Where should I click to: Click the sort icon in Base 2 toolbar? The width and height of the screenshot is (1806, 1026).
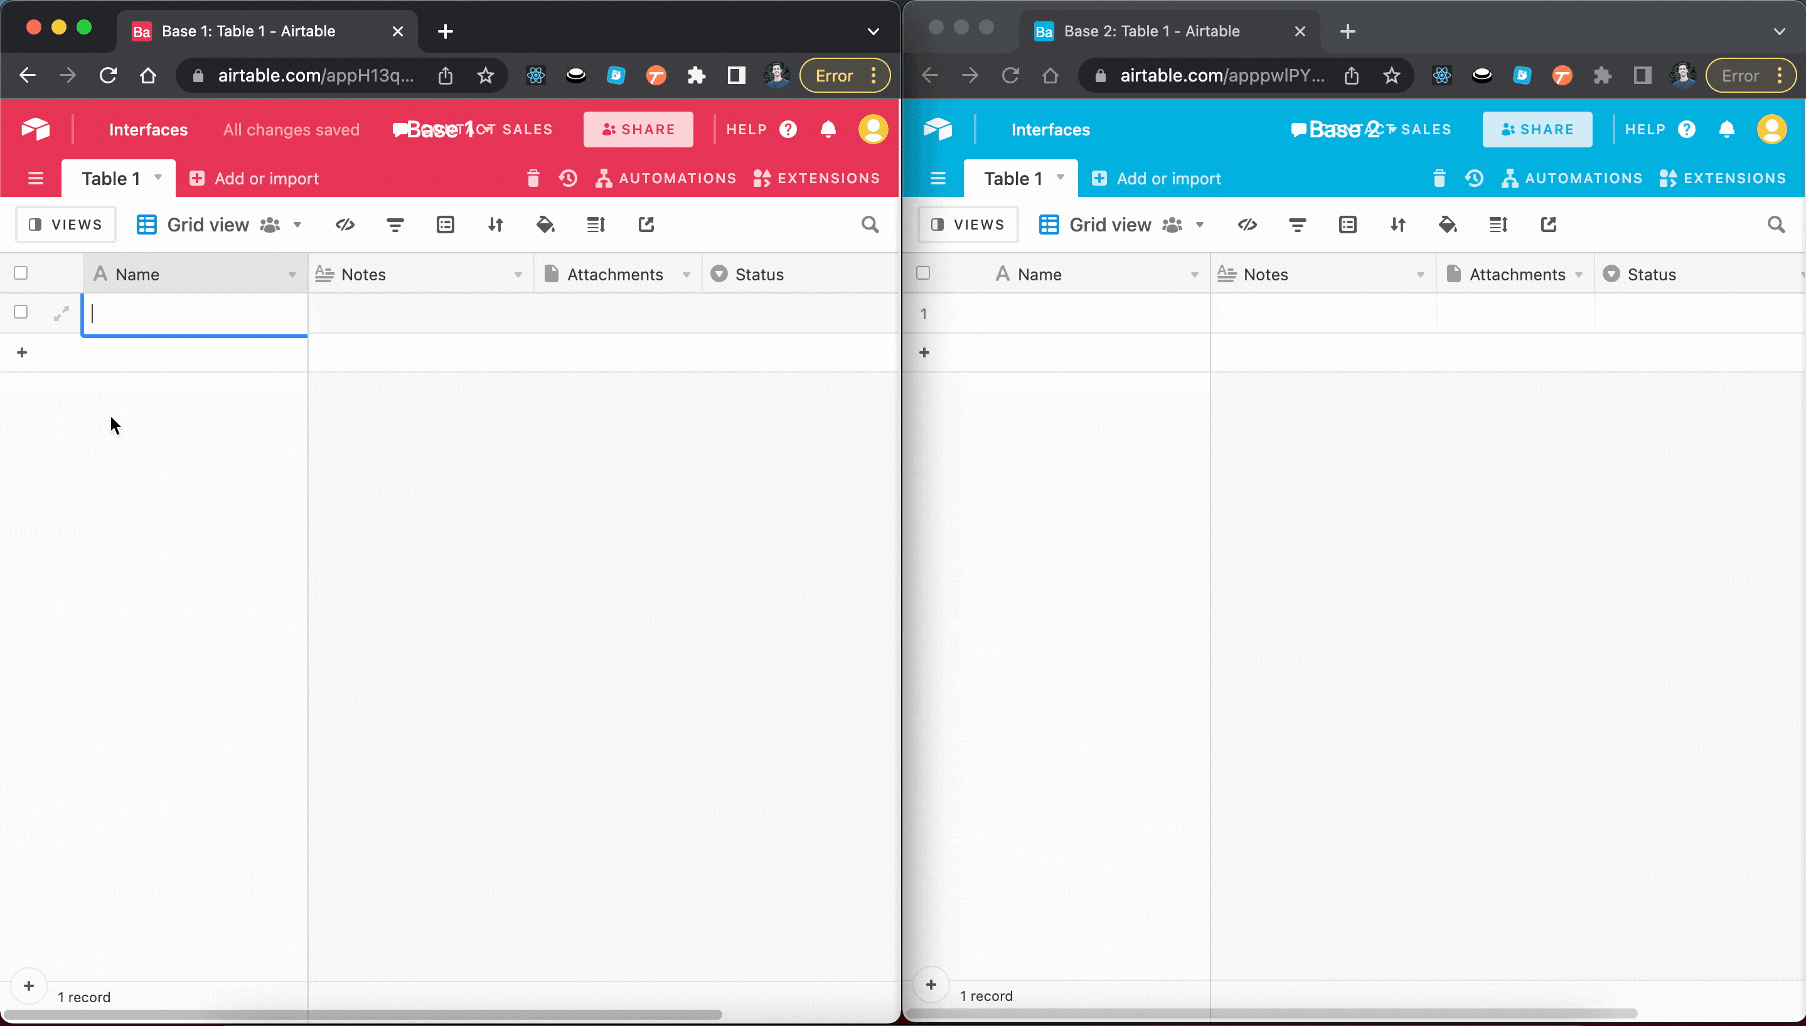1398,225
